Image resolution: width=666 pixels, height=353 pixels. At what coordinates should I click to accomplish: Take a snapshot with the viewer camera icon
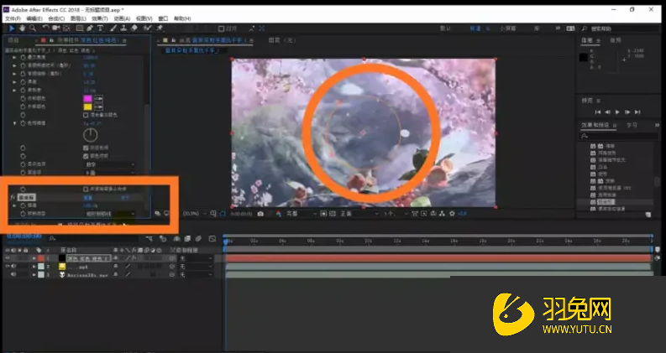point(260,214)
